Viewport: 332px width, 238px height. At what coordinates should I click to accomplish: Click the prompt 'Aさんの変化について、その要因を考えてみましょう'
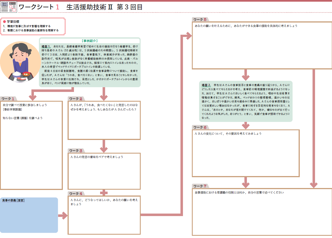coord(228,134)
